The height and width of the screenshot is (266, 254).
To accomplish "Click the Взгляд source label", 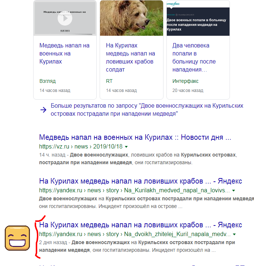I will 47,81.
